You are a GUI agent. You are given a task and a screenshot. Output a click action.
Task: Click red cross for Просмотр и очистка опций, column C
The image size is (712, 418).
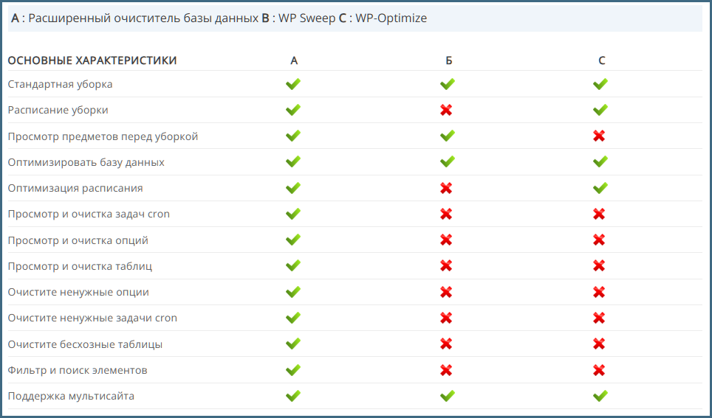[599, 240]
